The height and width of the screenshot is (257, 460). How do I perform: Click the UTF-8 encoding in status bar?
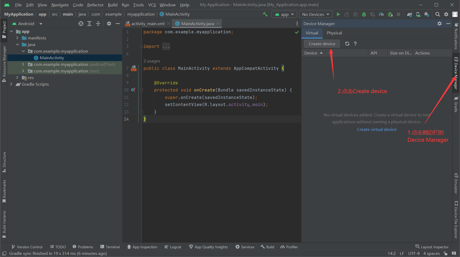click(414, 253)
